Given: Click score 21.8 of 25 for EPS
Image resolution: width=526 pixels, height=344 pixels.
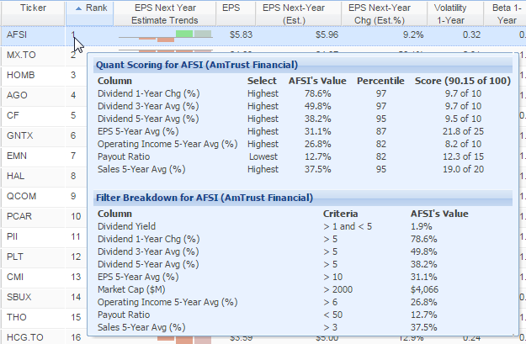Looking at the screenshot, I should (x=463, y=131).
